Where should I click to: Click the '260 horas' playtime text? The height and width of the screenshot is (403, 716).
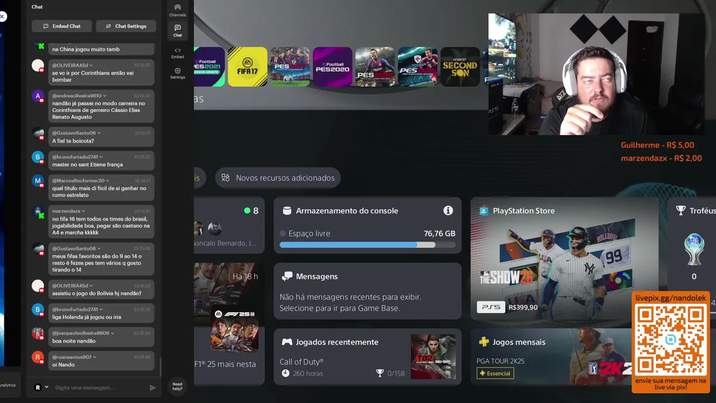point(308,373)
